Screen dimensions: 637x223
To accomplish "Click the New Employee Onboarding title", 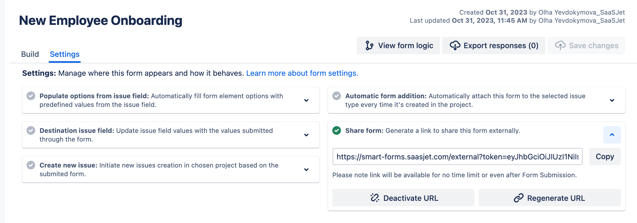I will pyautogui.click(x=101, y=21).
